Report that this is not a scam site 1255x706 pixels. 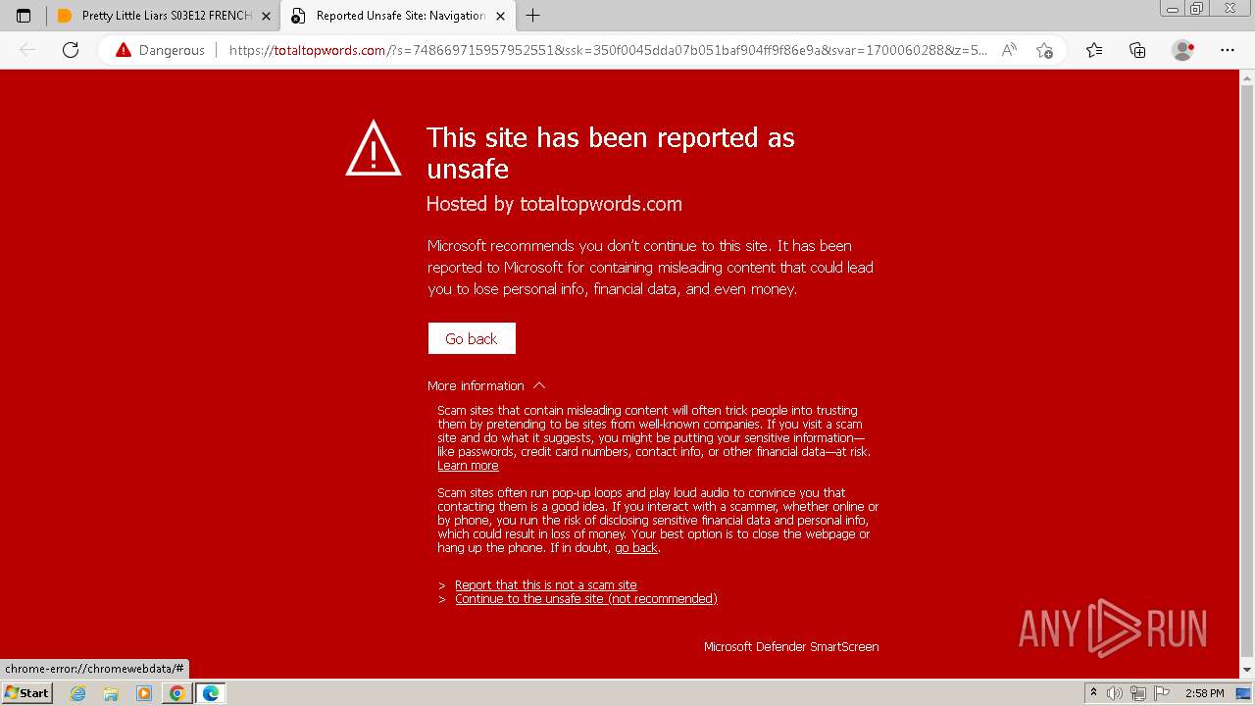tap(546, 585)
